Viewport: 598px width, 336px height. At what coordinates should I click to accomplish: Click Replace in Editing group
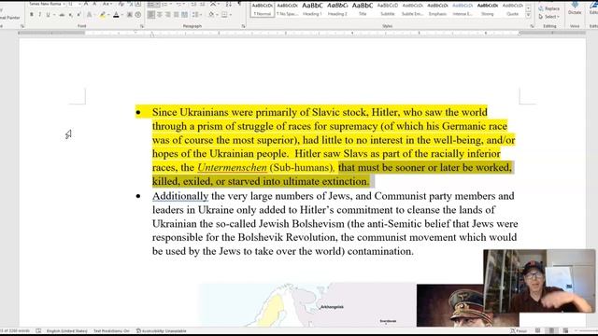pos(549,8)
